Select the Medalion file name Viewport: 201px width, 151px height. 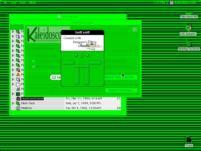click(x=26, y=108)
